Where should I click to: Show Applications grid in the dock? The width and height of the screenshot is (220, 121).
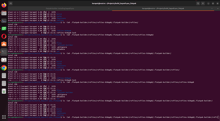(x=4, y=117)
